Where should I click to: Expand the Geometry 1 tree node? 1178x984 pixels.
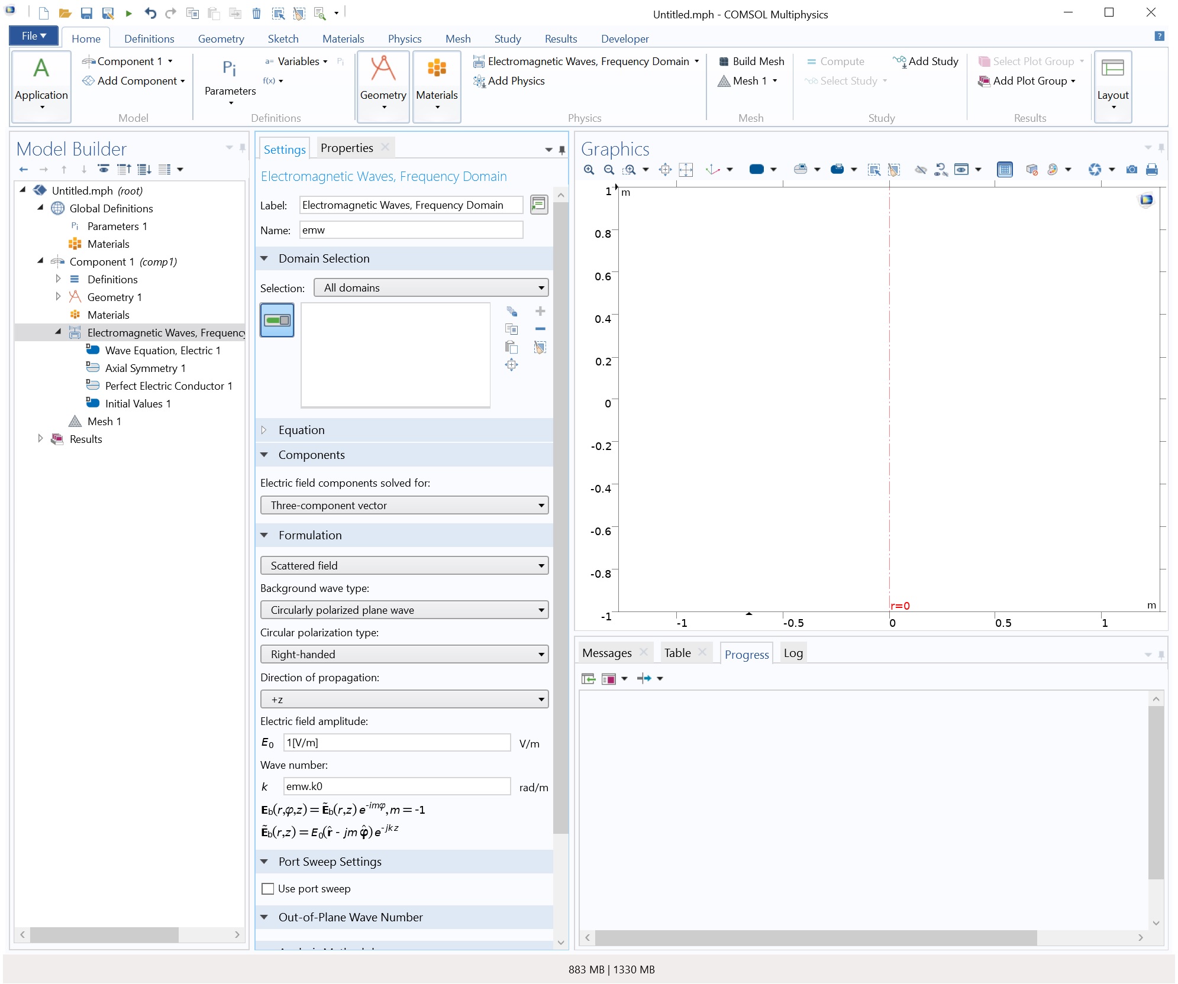pyautogui.click(x=57, y=297)
